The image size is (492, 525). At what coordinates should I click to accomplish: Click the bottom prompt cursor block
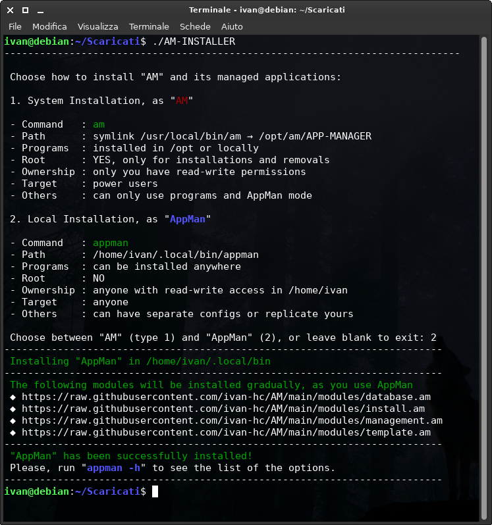[155, 491]
